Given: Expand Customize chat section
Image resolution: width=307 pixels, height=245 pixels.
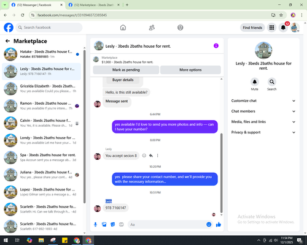Looking at the screenshot, I should point(263,100).
